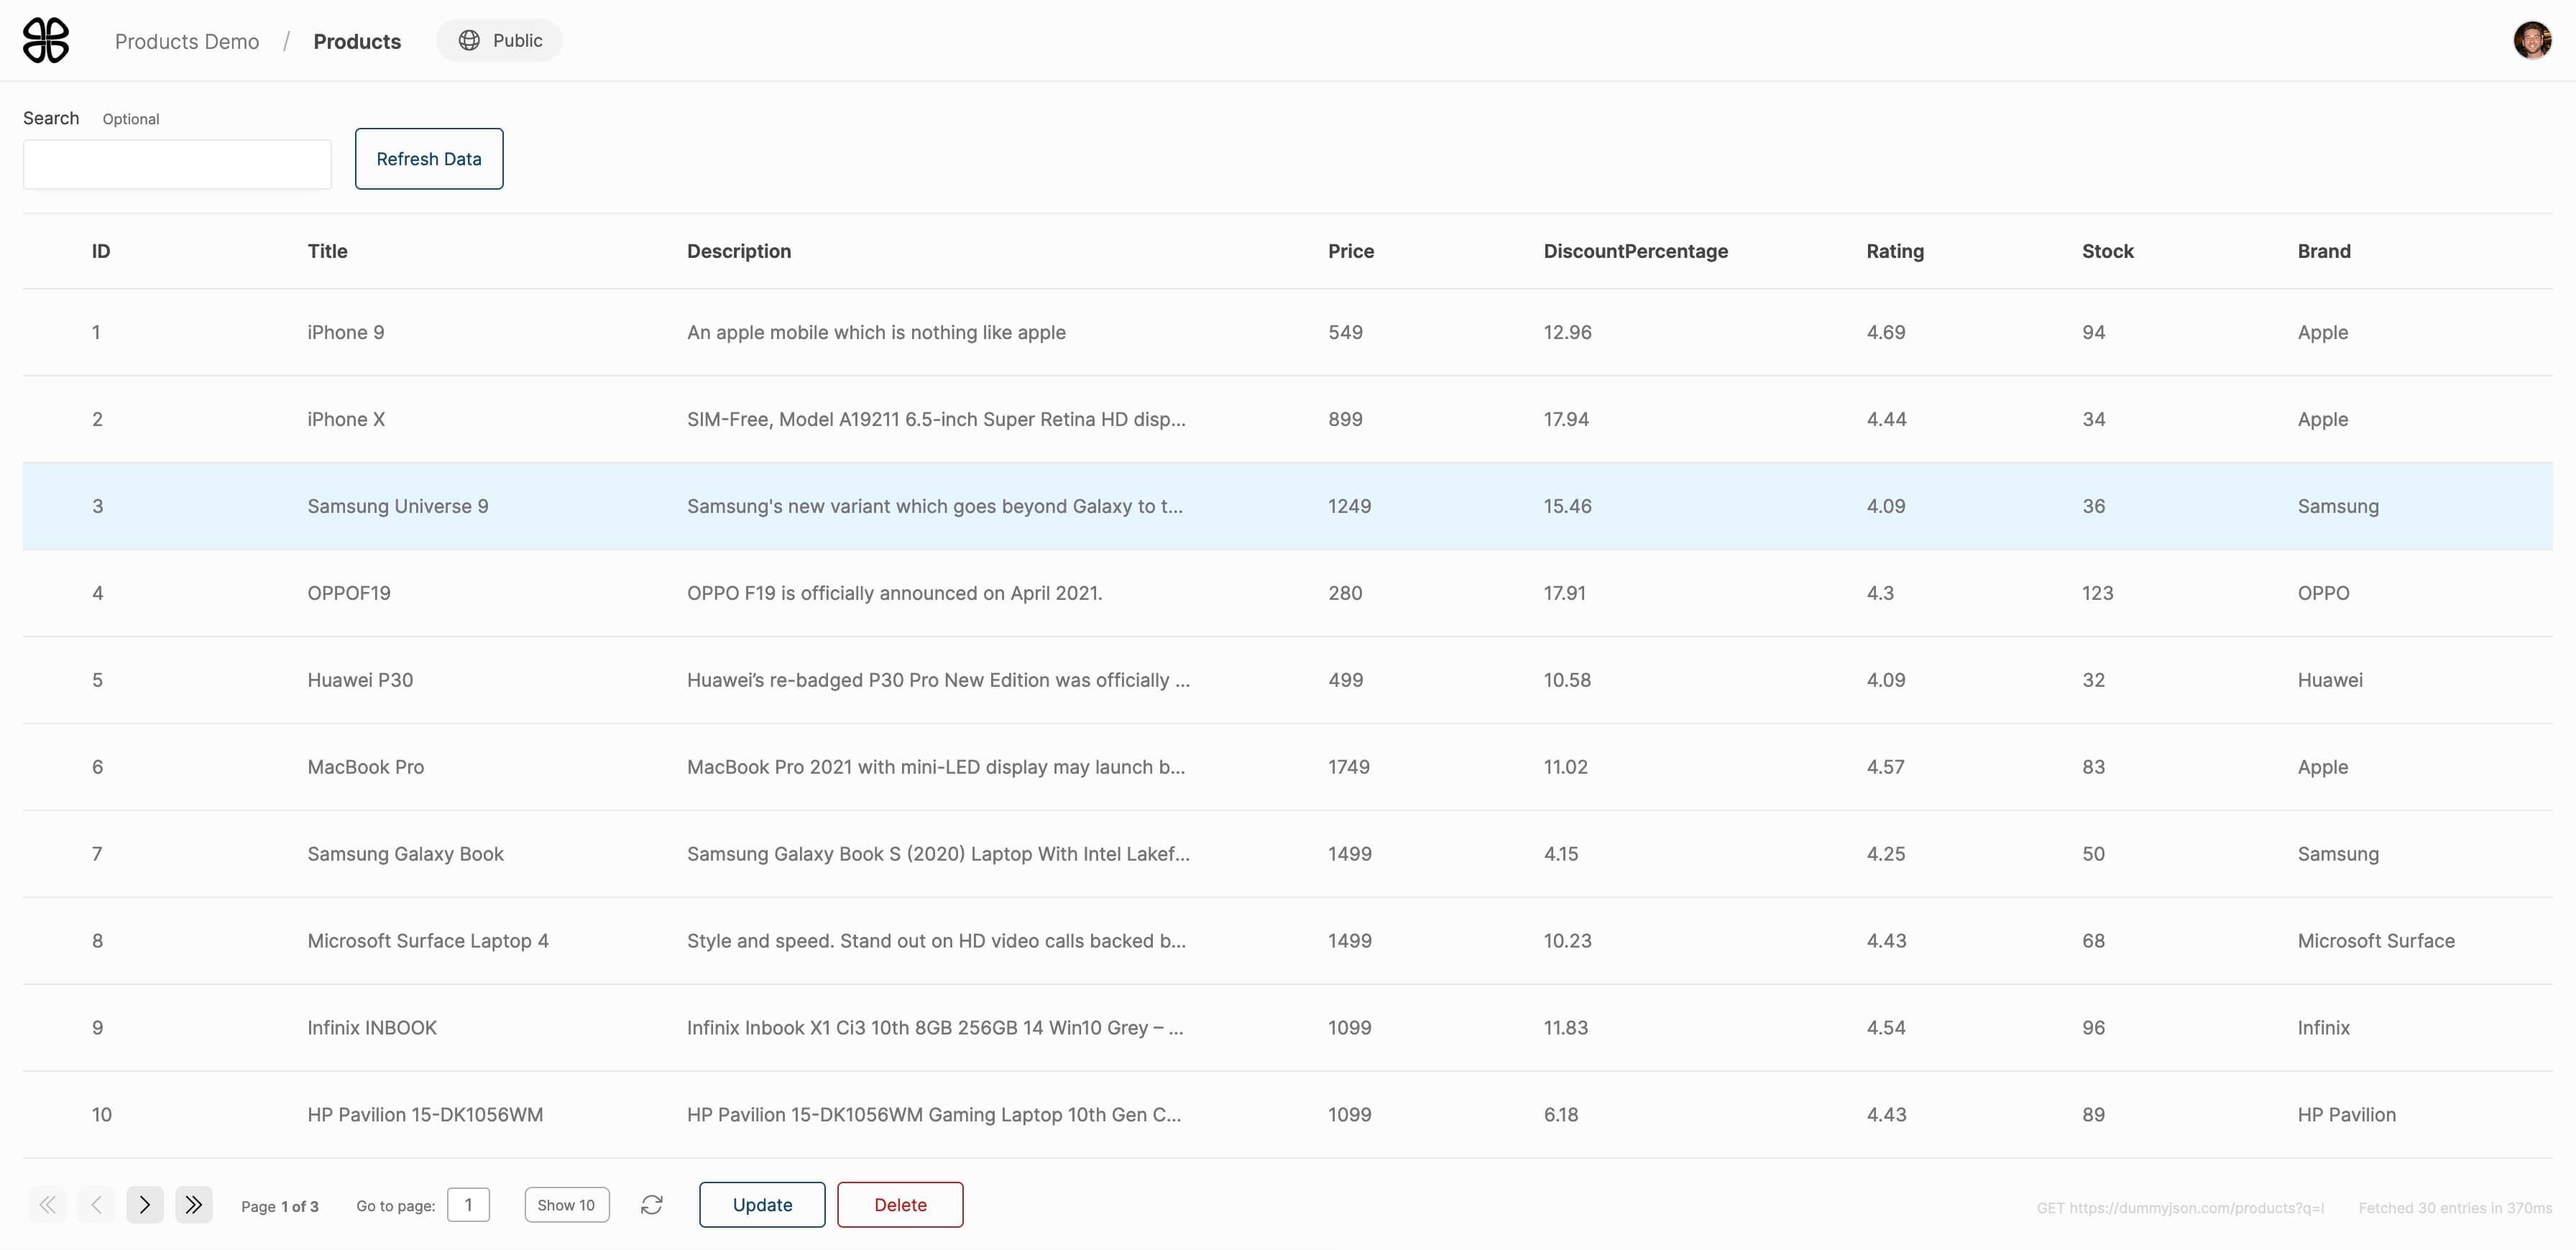Click the Update button
Screen dimensions: 2576x1250
click(762, 1205)
